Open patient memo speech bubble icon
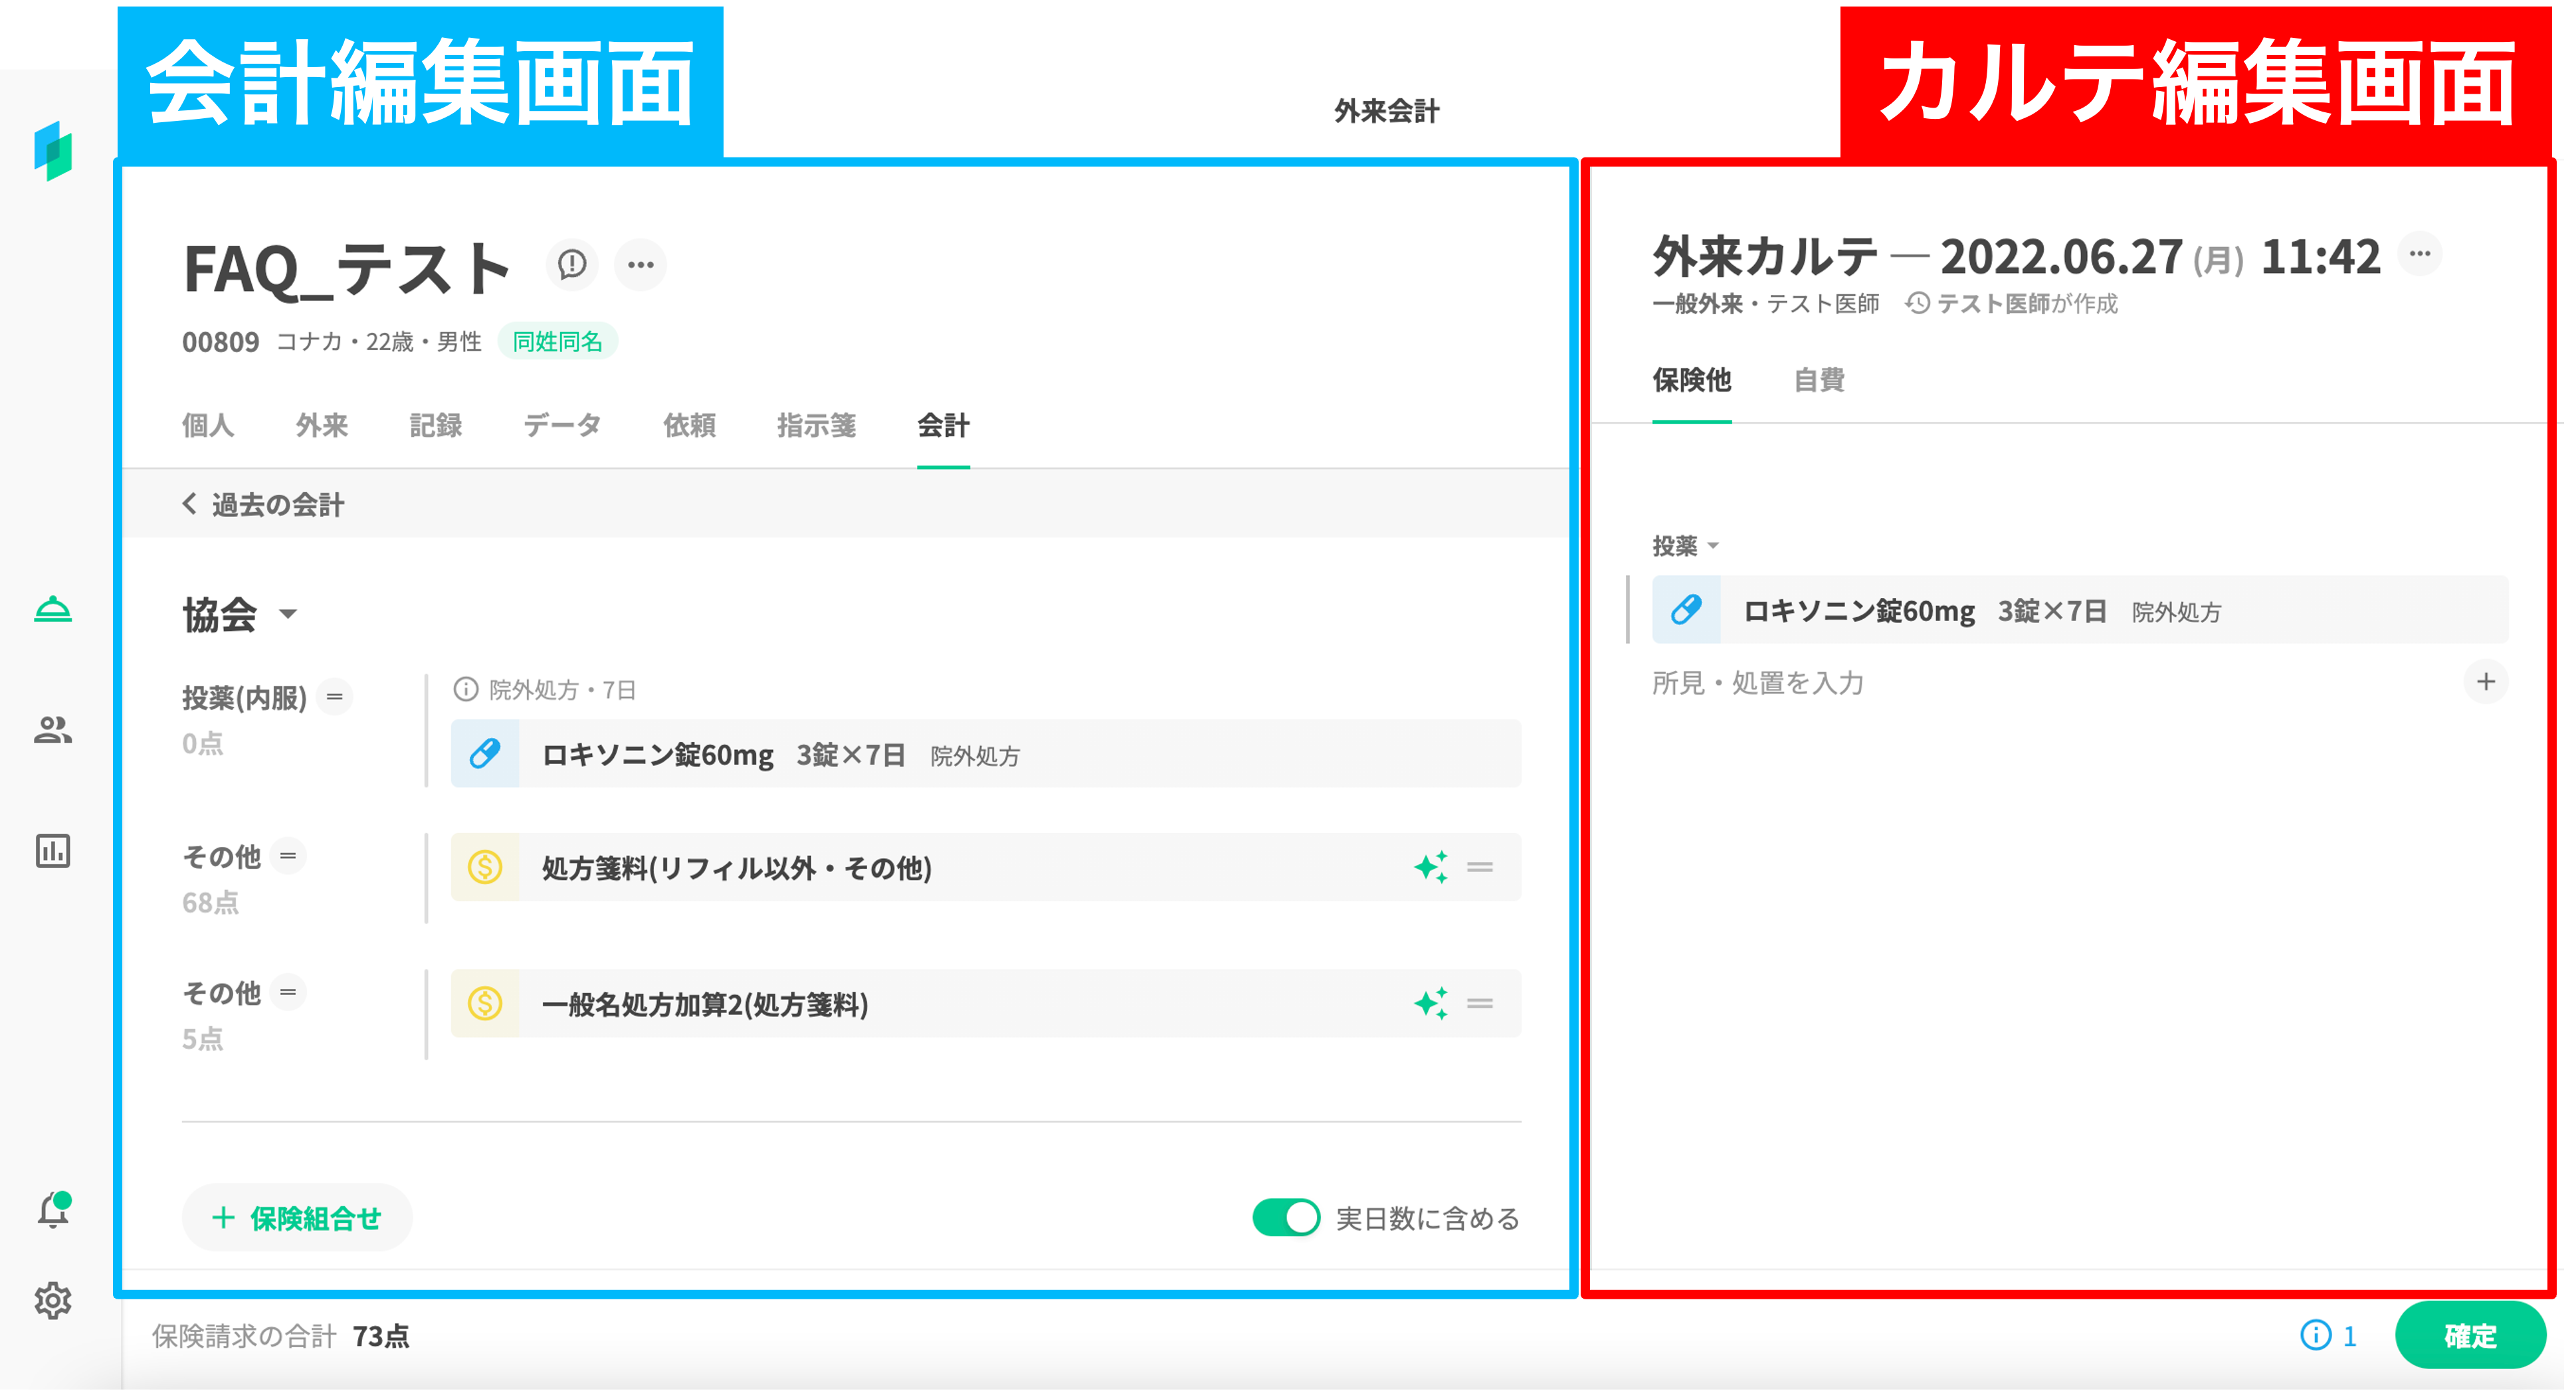The height and width of the screenshot is (1391, 2576). [572, 265]
